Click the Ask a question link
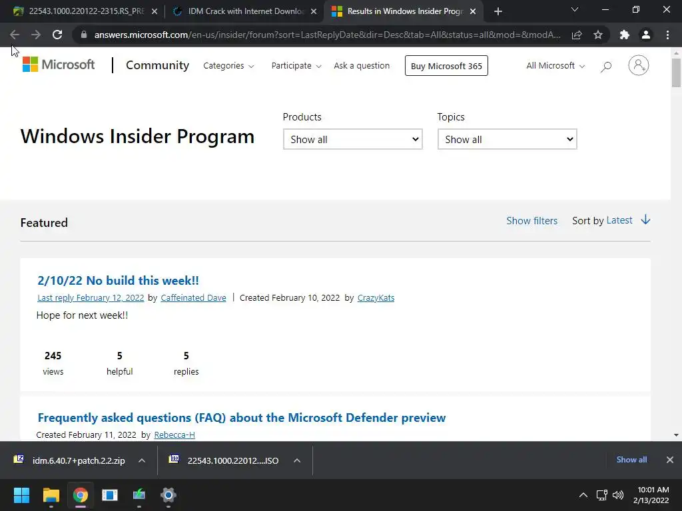682x511 pixels. 362,66
